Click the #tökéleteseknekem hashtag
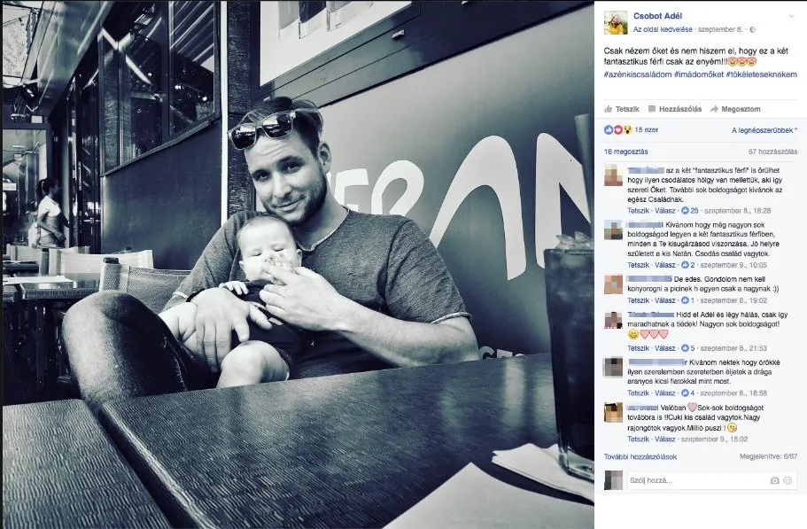 (761, 74)
